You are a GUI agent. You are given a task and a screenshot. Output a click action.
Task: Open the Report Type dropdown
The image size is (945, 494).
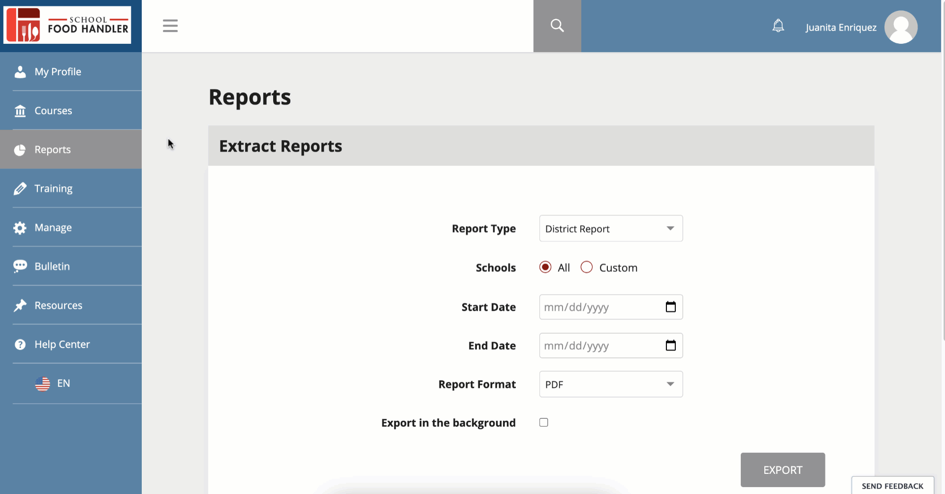pos(611,229)
